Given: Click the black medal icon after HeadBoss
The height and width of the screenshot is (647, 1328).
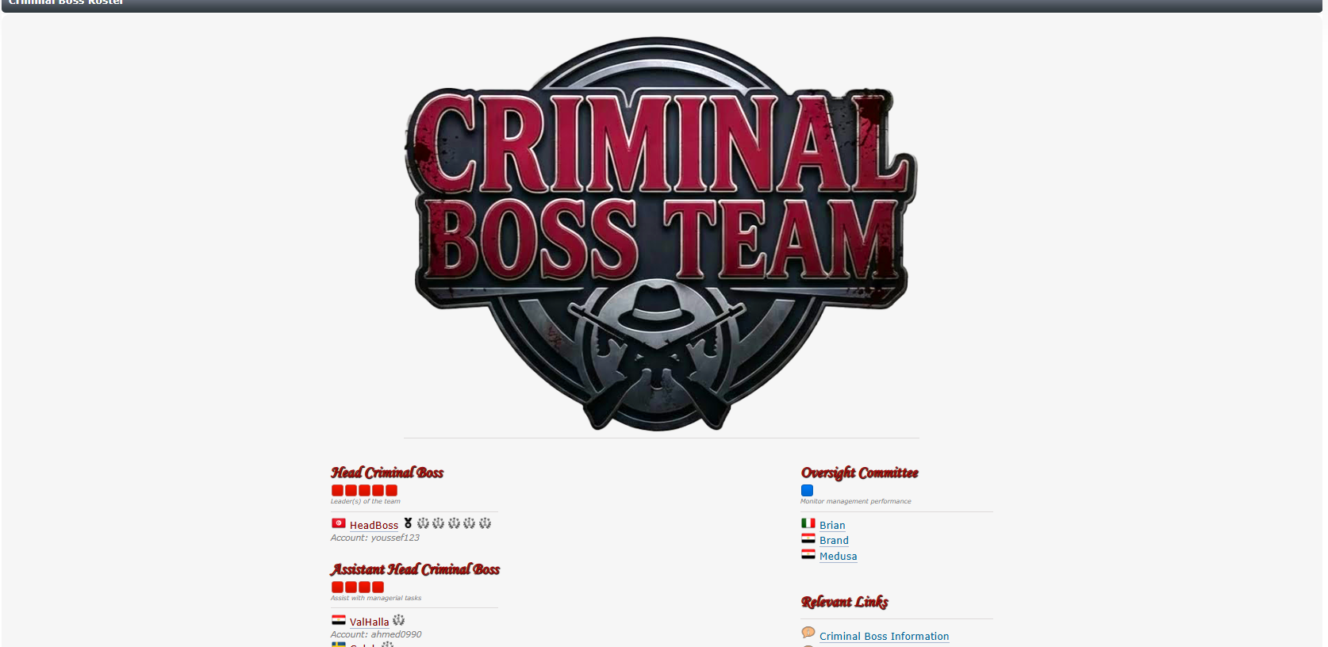Looking at the screenshot, I should point(408,523).
